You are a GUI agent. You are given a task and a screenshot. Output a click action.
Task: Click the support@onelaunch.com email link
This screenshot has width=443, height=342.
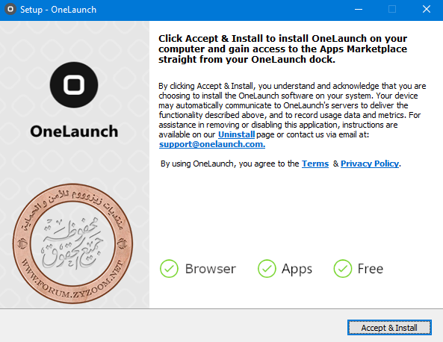coord(212,144)
